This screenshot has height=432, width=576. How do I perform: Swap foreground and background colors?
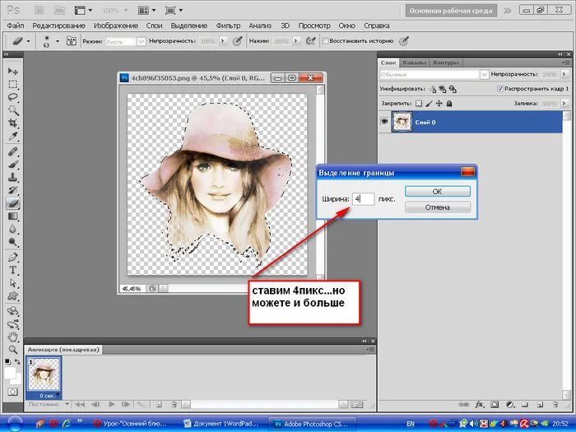point(17,362)
